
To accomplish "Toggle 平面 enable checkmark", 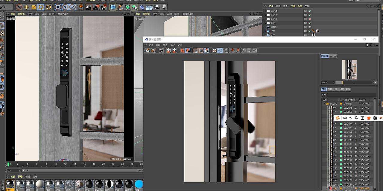I will point(310,31).
